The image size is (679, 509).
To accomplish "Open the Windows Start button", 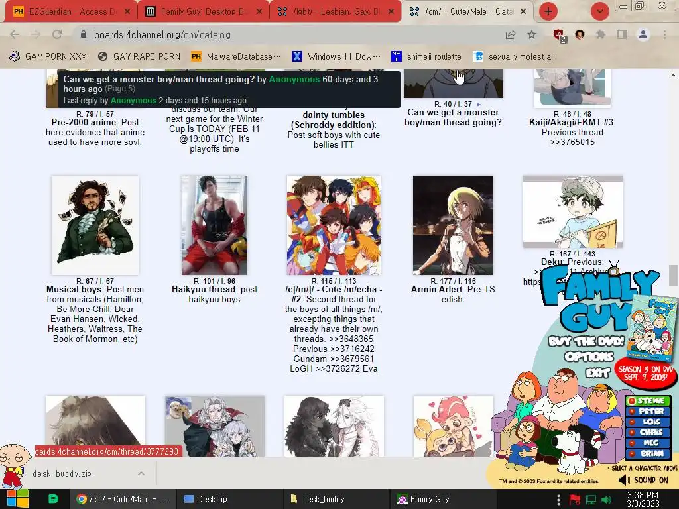I will (x=17, y=499).
